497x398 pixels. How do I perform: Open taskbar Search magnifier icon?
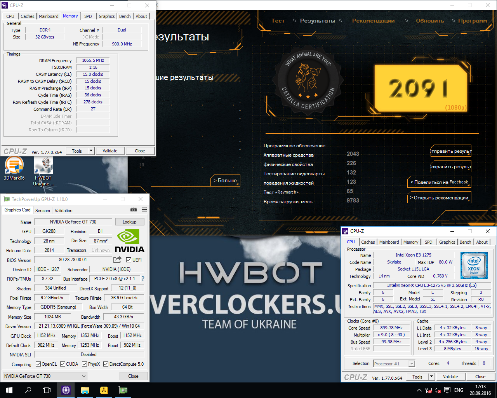click(28, 390)
